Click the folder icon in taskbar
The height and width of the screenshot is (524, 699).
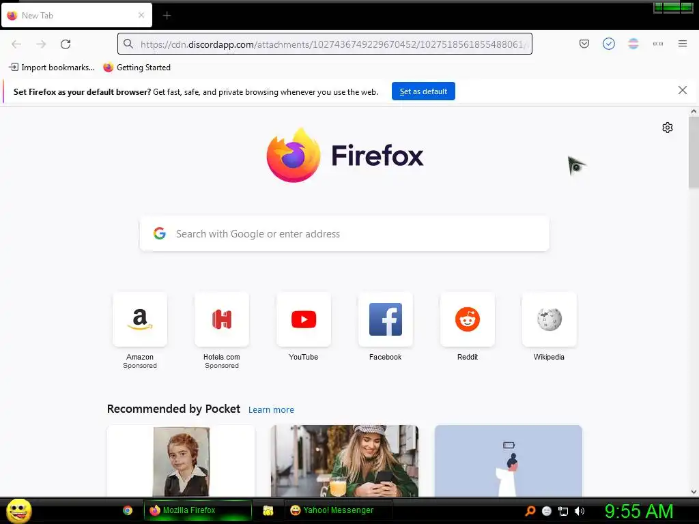click(268, 510)
